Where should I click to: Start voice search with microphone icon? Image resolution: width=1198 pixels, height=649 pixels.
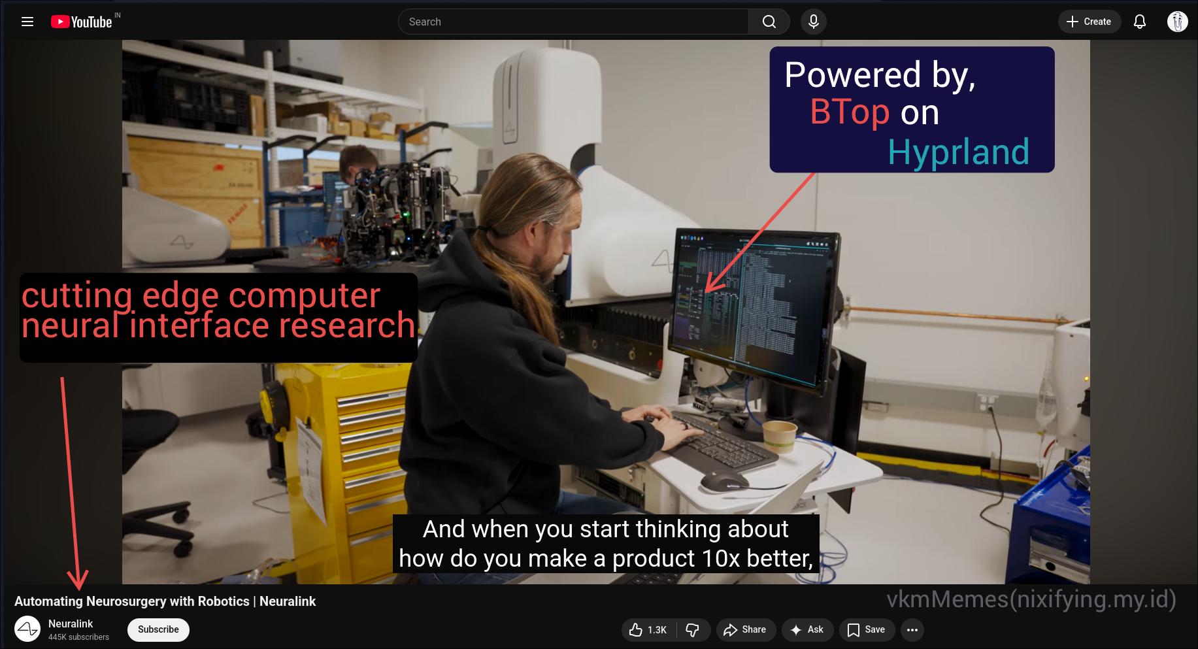(814, 22)
